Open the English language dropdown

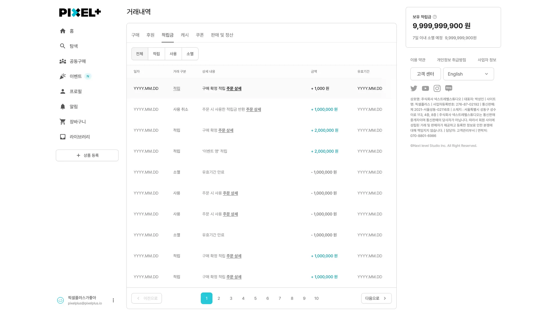468,74
